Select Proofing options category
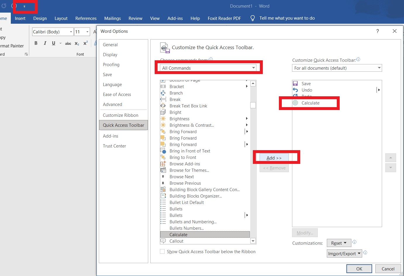Image resolution: width=404 pixels, height=276 pixels. pyautogui.click(x=124, y=64)
